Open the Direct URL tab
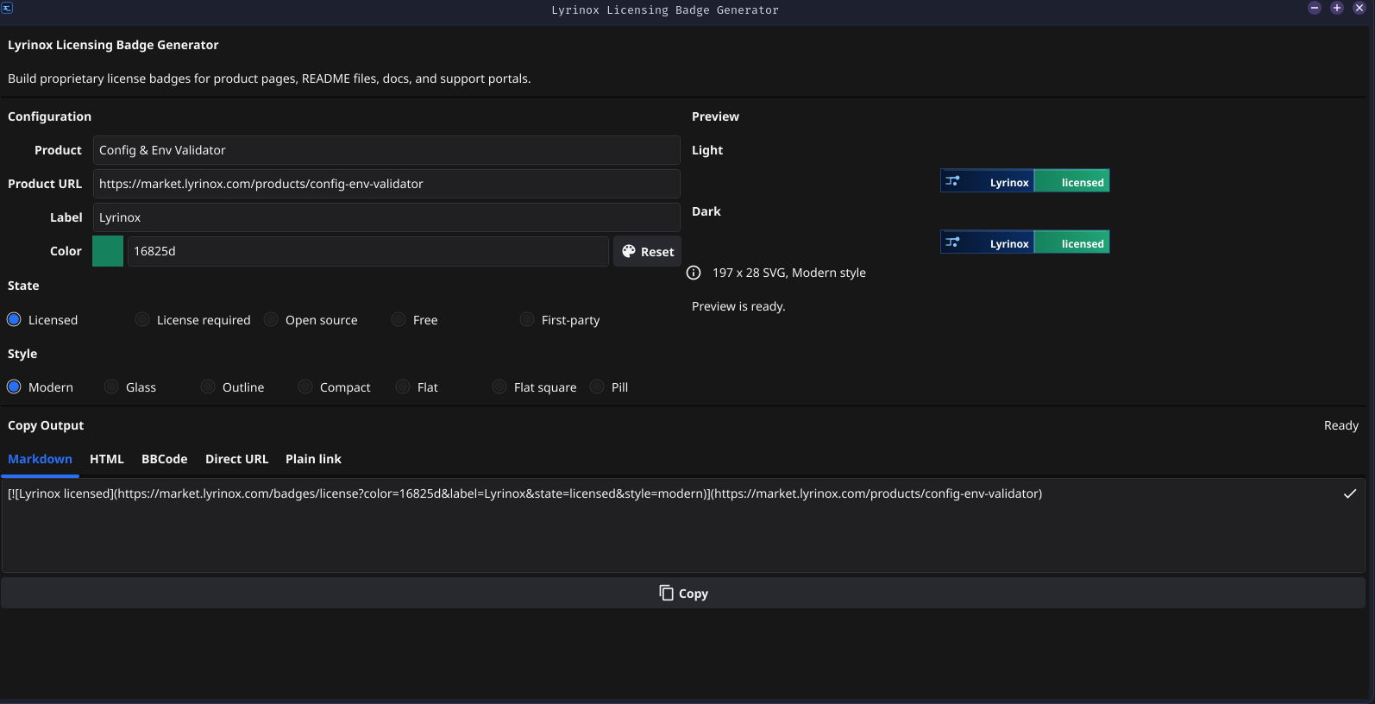The image size is (1375, 704). pyautogui.click(x=237, y=459)
